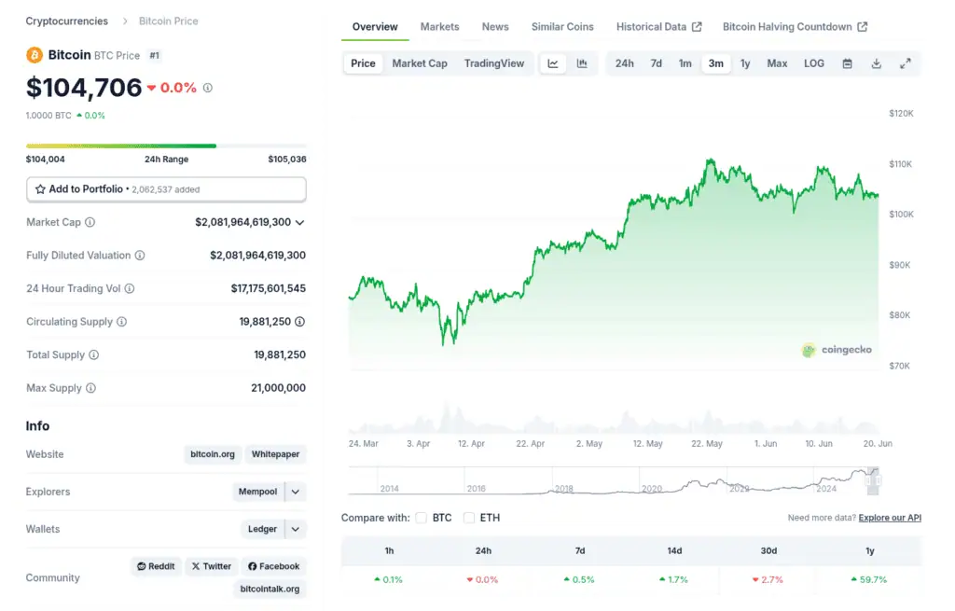Viewport: 955px width, 611px height.
Task: Open Fully Diluted Valuation info icon
Action: 140,256
